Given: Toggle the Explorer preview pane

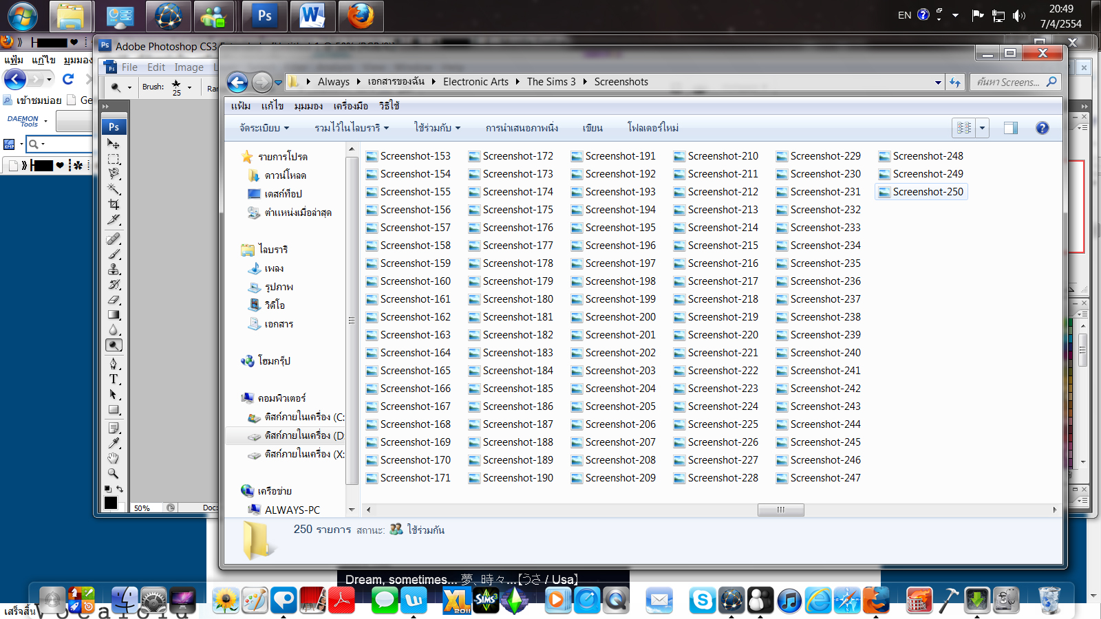Looking at the screenshot, I should pyautogui.click(x=1010, y=128).
